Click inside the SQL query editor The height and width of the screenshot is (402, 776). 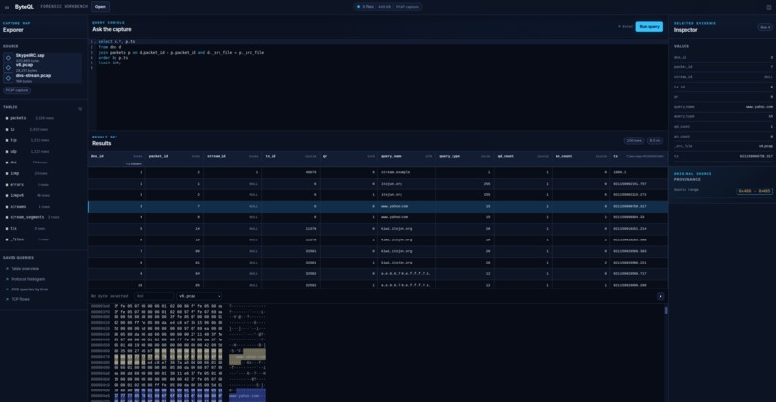[381, 84]
